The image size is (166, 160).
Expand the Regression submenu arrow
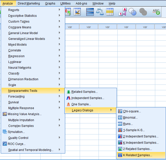pos(59,56)
